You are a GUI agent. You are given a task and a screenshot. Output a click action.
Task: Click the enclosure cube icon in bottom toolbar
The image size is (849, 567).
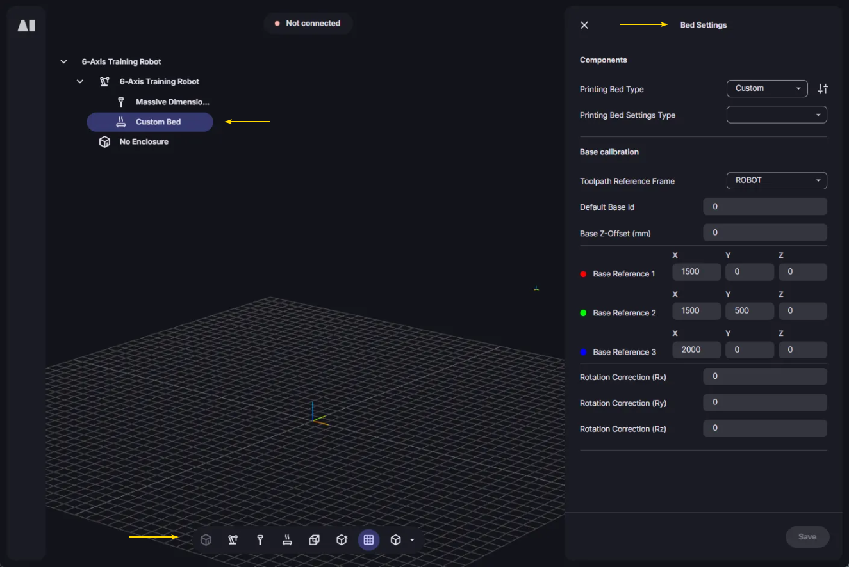206,540
